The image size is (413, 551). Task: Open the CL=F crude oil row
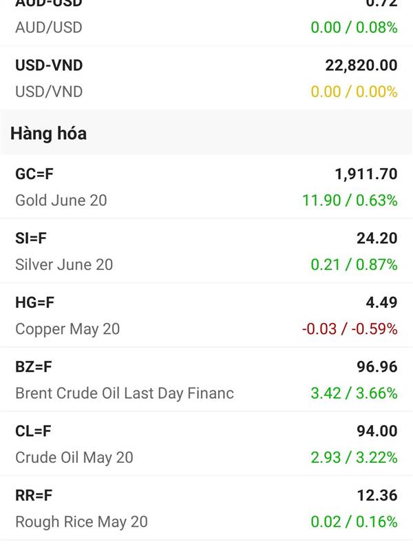click(x=206, y=444)
